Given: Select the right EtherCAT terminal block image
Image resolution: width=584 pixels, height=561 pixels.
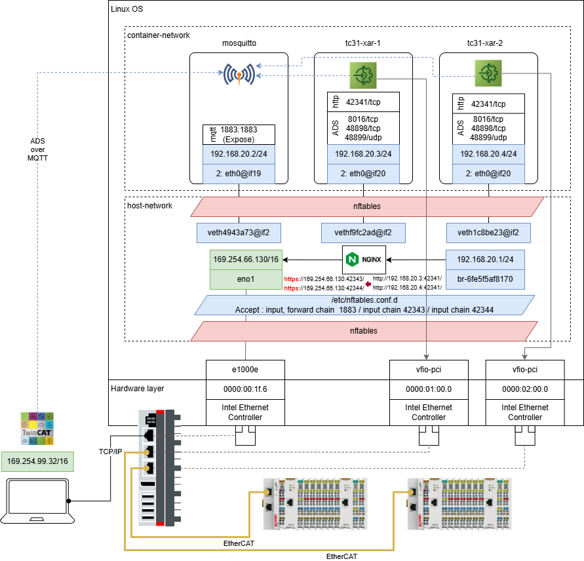Looking at the screenshot, I should tap(459, 503).
